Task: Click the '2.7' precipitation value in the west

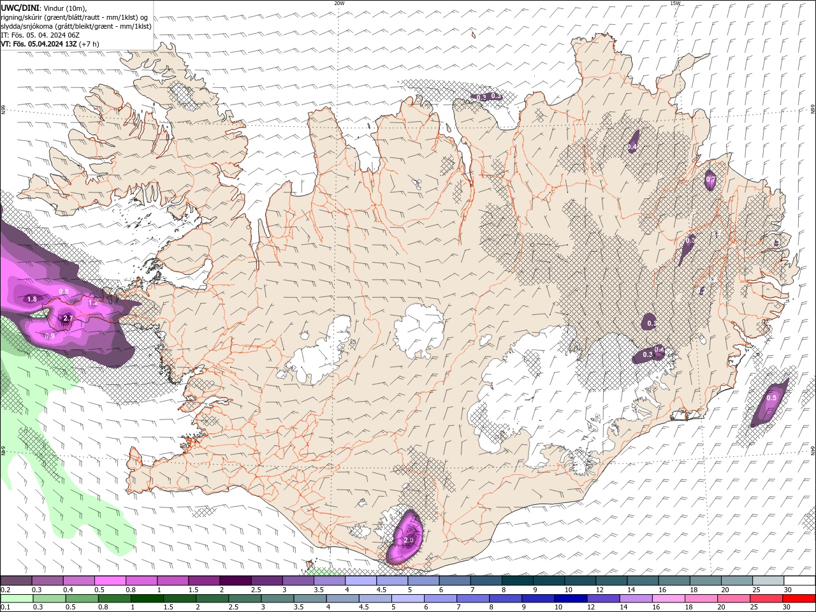Action: pyautogui.click(x=68, y=318)
